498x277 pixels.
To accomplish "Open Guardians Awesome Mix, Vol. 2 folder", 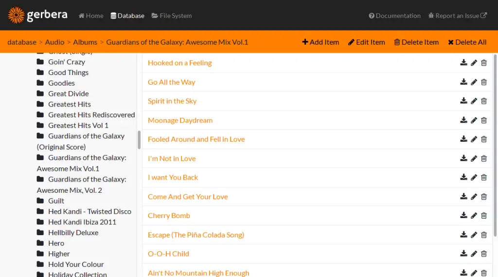I will 81,185.
